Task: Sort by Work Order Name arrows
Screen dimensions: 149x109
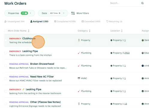Action: (28, 31)
